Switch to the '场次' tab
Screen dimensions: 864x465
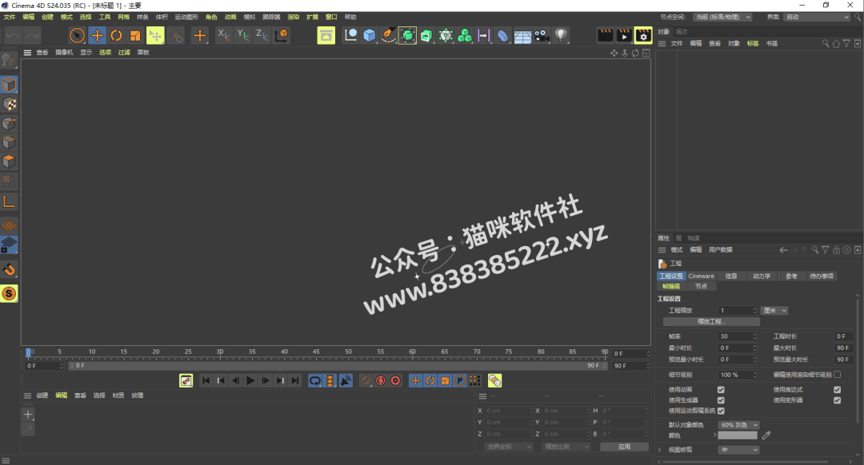point(682,32)
